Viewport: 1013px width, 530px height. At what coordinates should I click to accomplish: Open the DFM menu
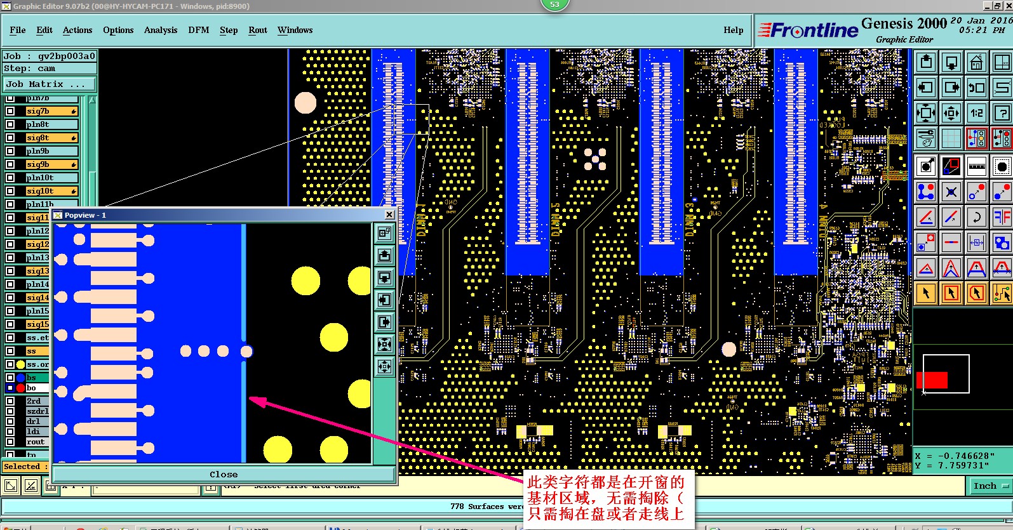199,30
